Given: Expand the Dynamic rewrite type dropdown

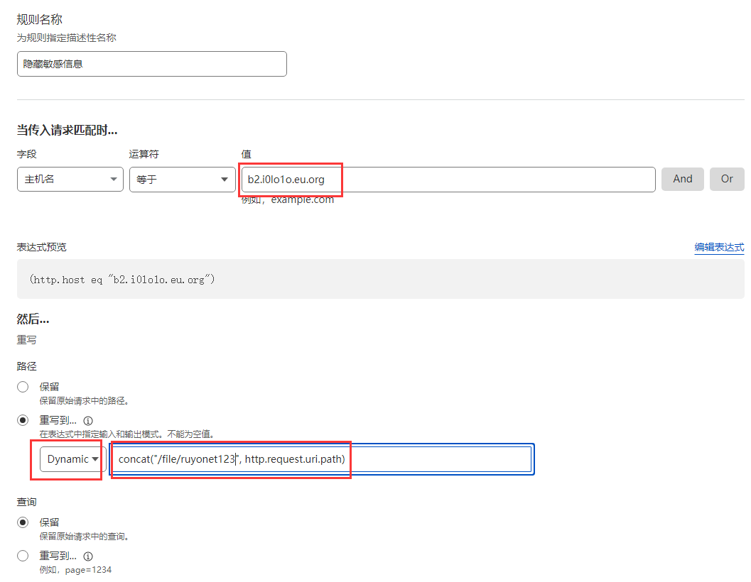Looking at the screenshot, I should pos(72,459).
